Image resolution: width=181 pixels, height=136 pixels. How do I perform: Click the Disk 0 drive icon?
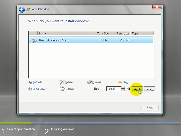click(33, 41)
